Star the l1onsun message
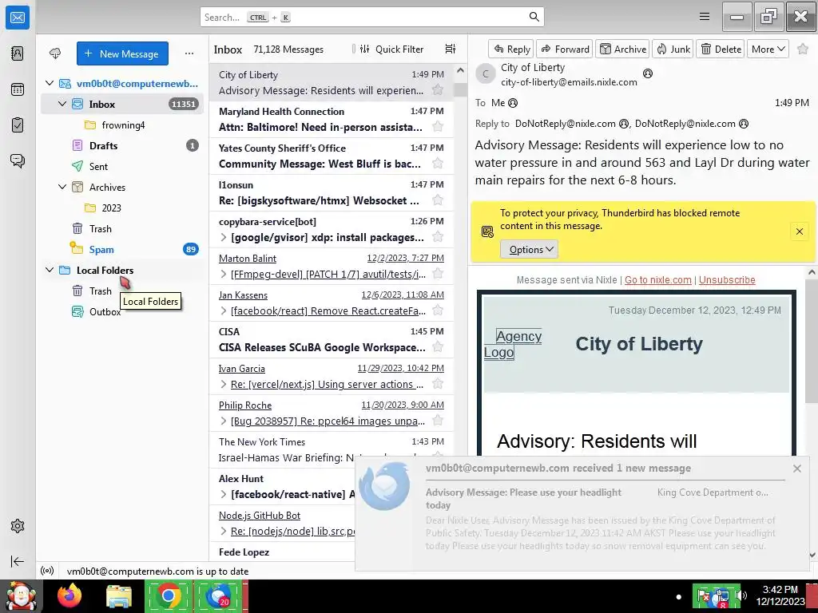This screenshot has width=818, height=613. click(438, 200)
